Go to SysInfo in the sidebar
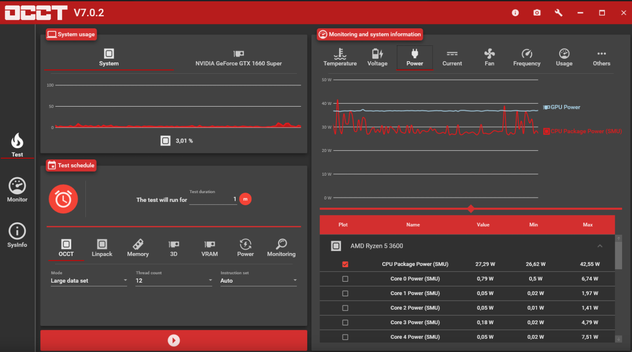The width and height of the screenshot is (632, 352). point(17,235)
